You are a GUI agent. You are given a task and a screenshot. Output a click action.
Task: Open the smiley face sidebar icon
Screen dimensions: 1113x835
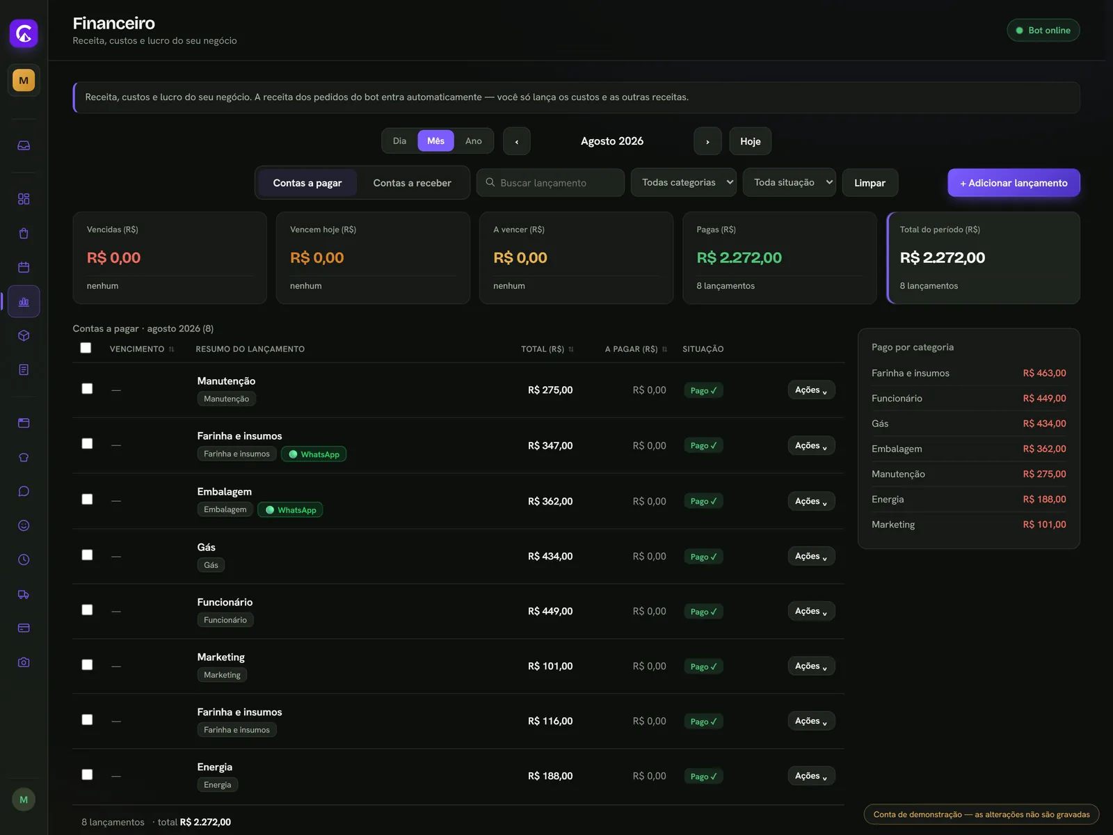[x=24, y=525]
